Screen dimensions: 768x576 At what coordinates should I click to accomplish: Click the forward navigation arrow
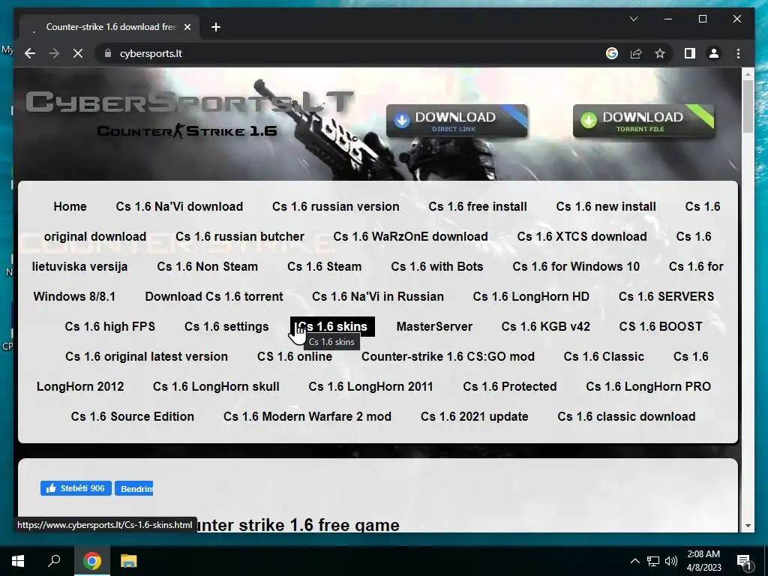click(54, 53)
